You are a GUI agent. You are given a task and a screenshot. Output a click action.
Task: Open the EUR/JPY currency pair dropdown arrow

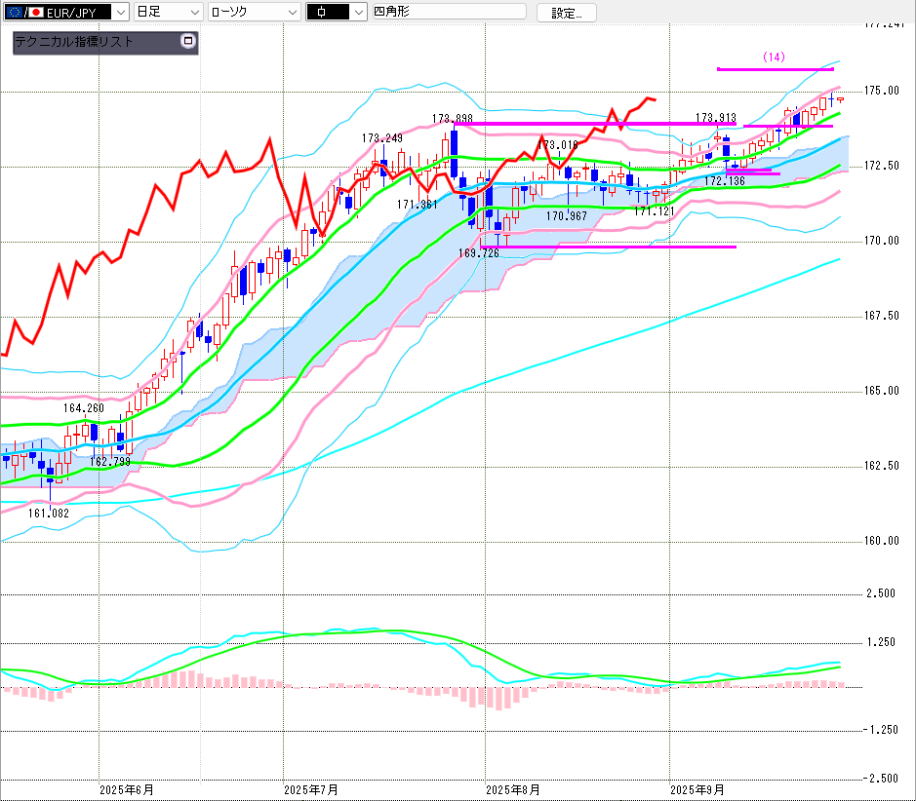120,13
